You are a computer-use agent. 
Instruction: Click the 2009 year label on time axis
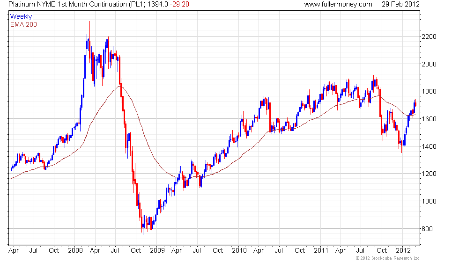coord(157,251)
